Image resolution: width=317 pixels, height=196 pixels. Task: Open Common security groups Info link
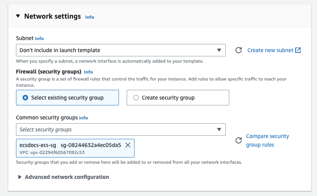point(83,117)
